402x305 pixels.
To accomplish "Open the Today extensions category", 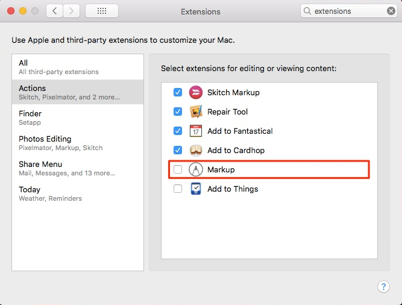I will tap(78, 193).
